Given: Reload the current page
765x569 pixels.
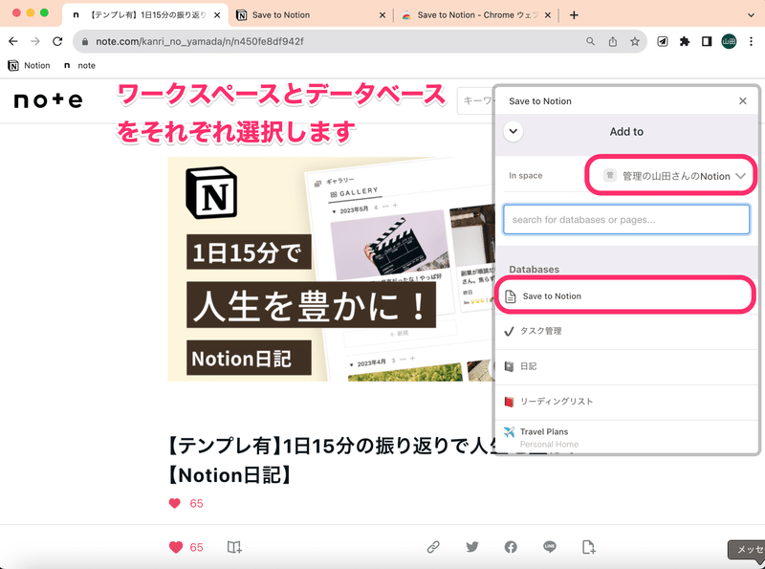Looking at the screenshot, I should click(x=57, y=41).
